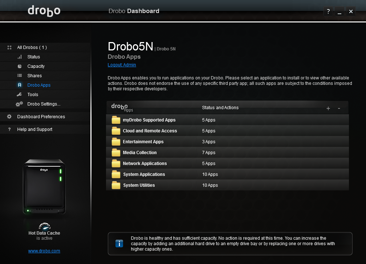Viewport: 366px width, 264px height.
Task: Expand all app categories with plus button
Action: (x=328, y=108)
